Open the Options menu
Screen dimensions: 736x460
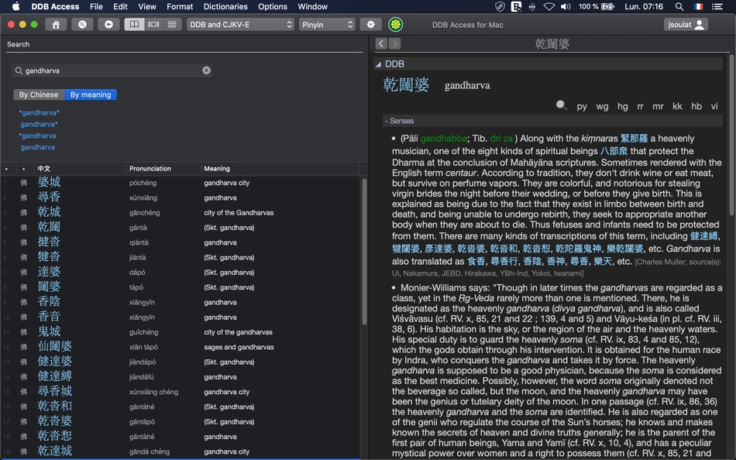tap(272, 6)
